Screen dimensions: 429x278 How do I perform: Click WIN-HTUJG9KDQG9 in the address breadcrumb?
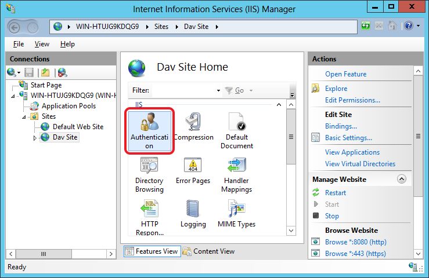tap(107, 27)
